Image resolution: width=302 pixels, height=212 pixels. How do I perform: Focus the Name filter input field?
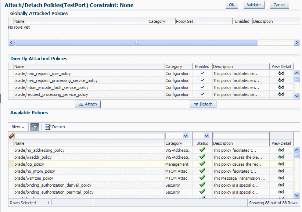pyautogui.click(x=89, y=136)
